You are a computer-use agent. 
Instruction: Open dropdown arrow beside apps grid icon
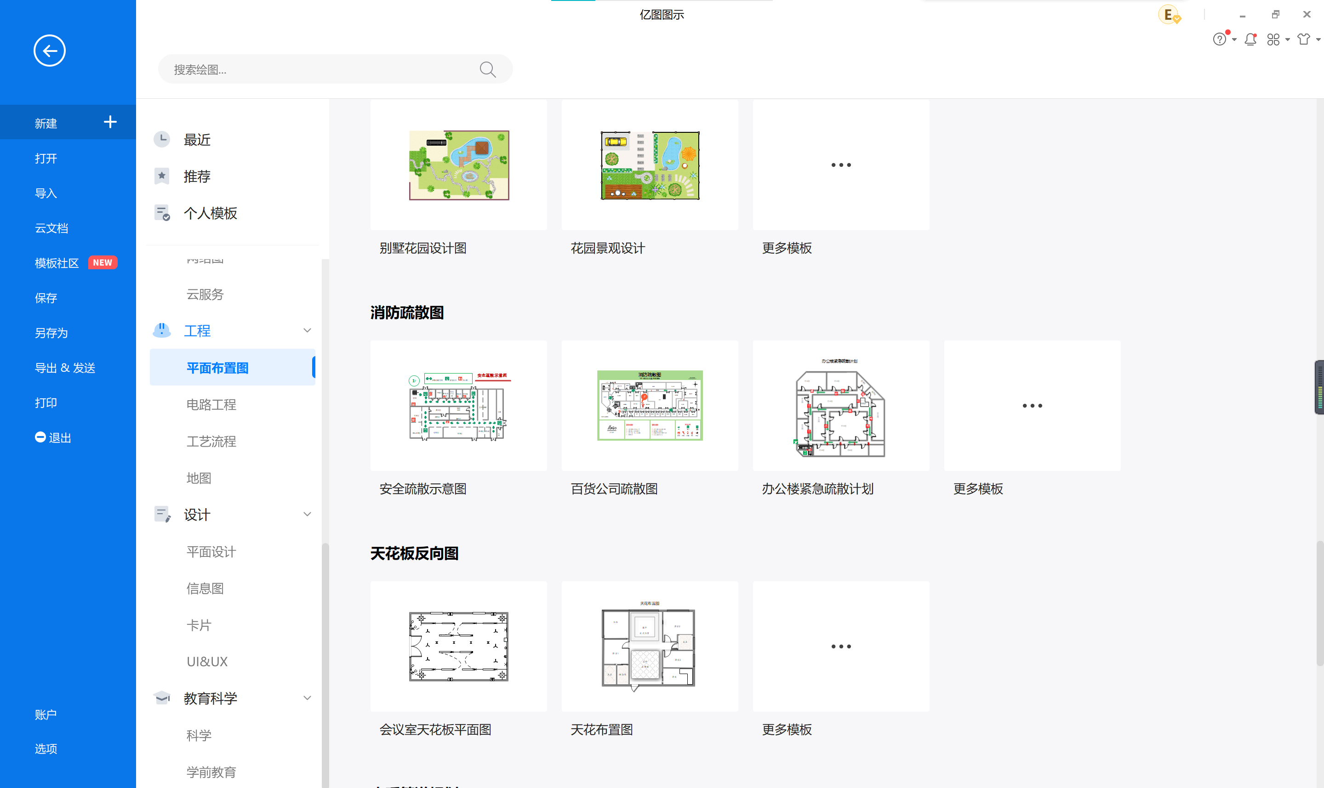click(x=1287, y=40)
